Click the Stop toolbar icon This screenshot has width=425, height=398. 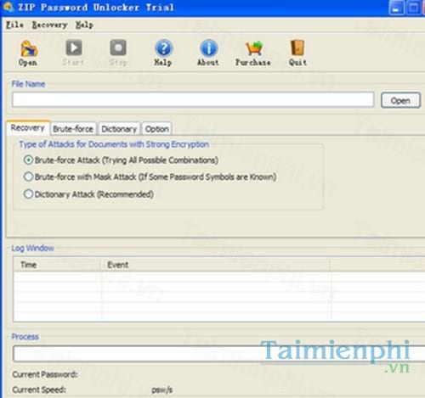118,48
